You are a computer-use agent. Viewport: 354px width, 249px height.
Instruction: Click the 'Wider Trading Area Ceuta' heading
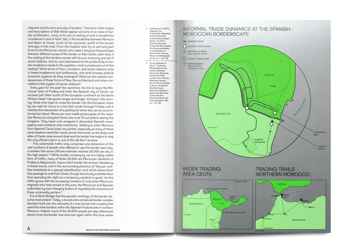click(x=202, y=172)
